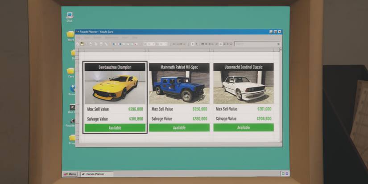Select the white Sentinel Classic car image
This screenshot has height=184, width=368.
244,87
